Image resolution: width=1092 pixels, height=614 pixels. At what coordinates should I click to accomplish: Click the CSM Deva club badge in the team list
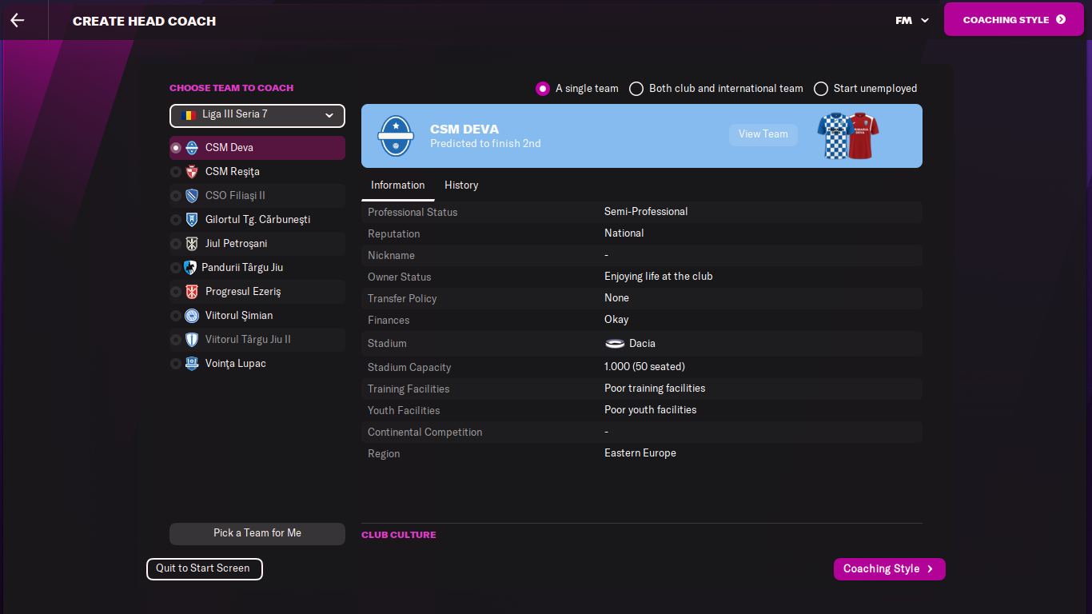click(x=192, y=148)
